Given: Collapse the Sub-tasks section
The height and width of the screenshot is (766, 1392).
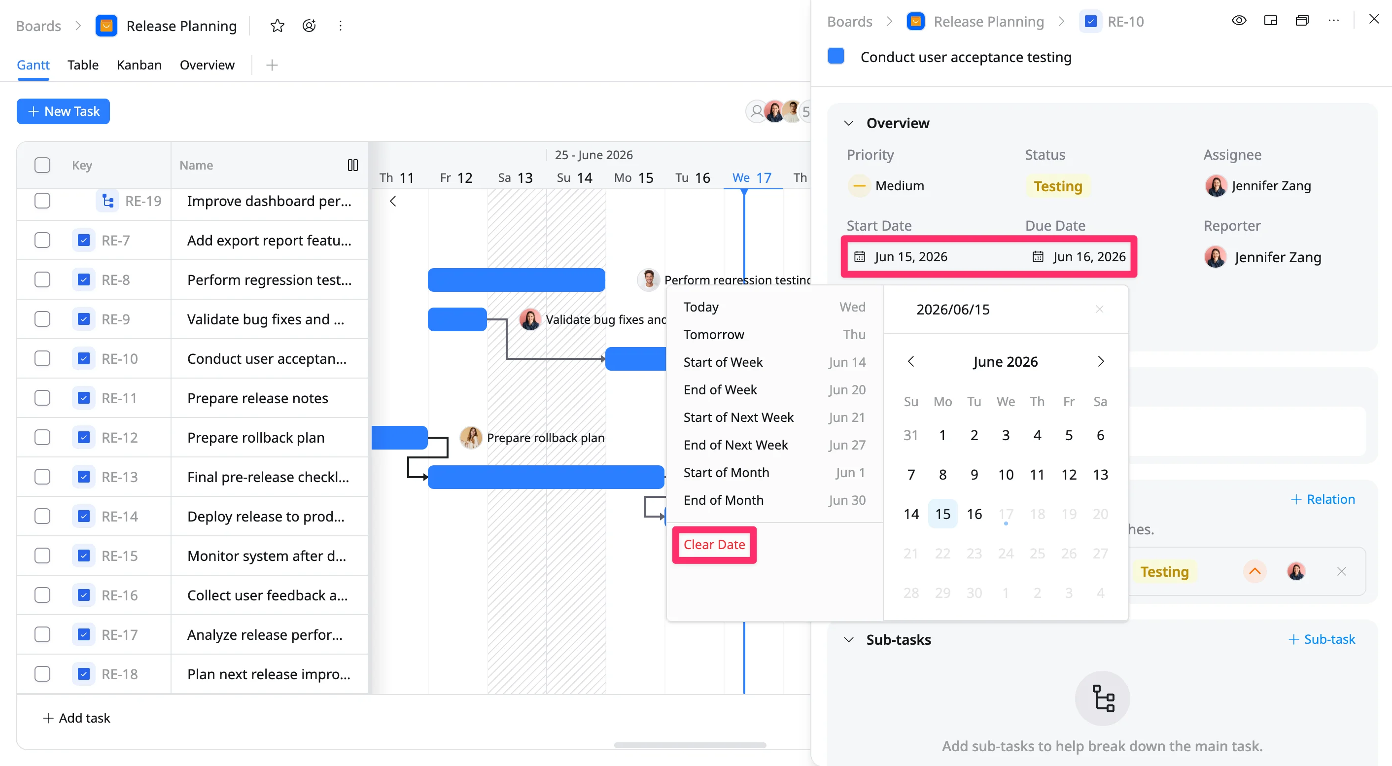Looking at the screenshot, I should 848,640.
